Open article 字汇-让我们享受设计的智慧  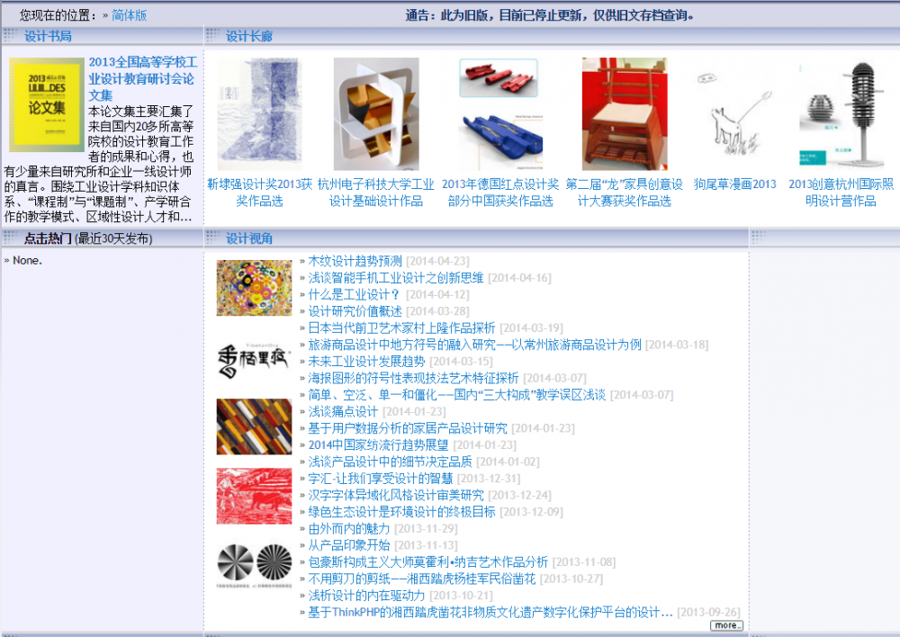[380, 478]
